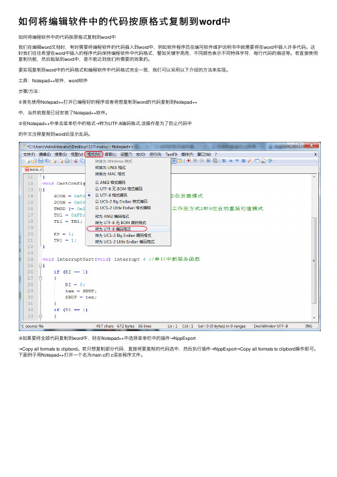The image size is (337, 477).
Task: Open the ? help menu
Action: [216, 155]
